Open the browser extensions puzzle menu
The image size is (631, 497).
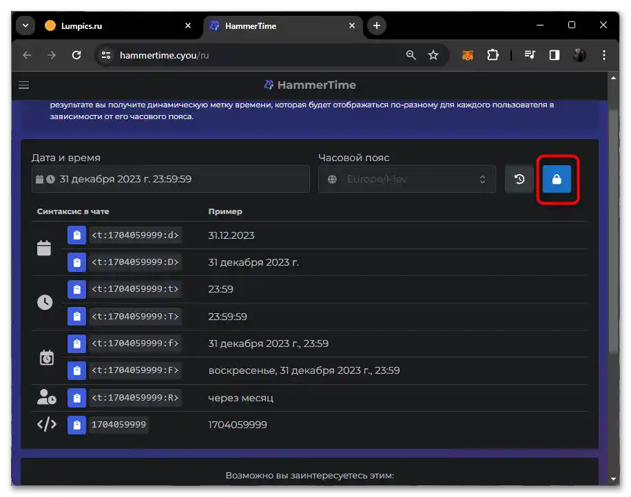pyautogui.click(x=493, y=55)
